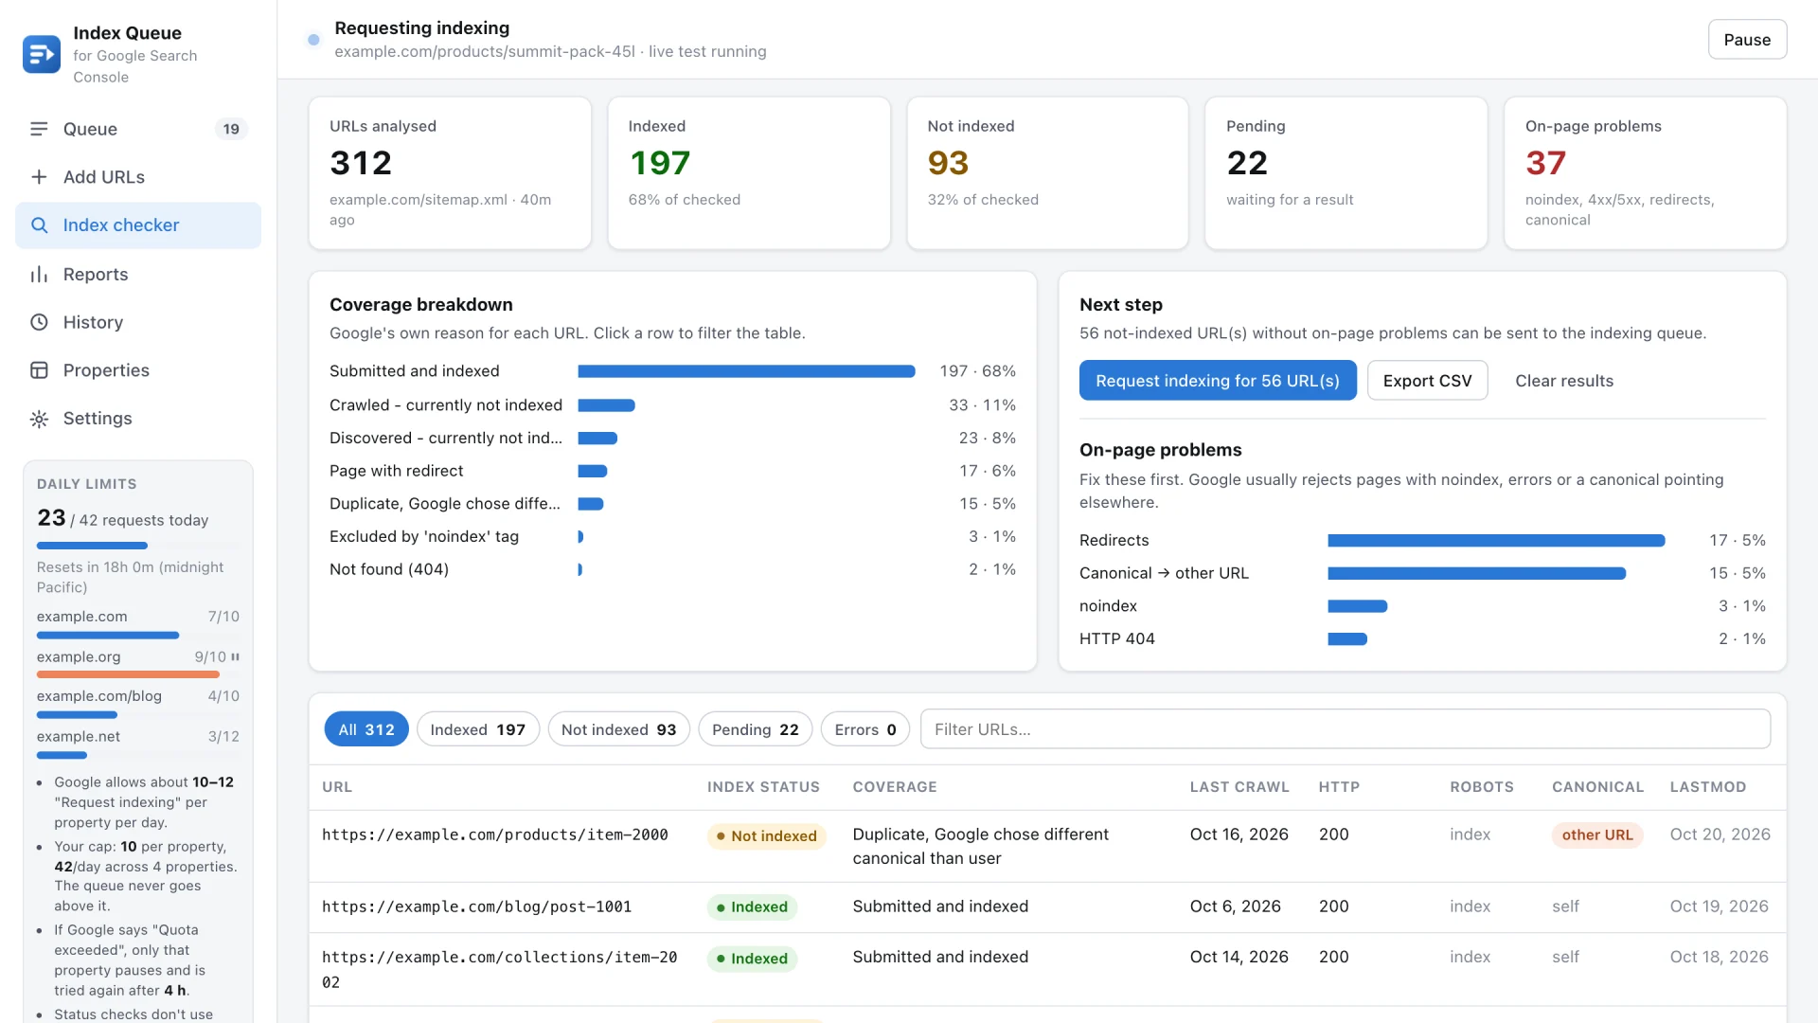Request indexing for 56 URL(s)
Screen dimensions: 1818x1023
coord(1218,381)
